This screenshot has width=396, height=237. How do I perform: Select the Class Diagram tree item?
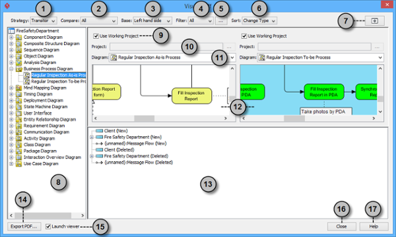click(x=37, y=145)
